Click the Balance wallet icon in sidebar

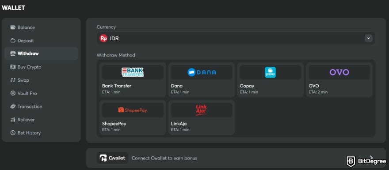pos(13,27)
